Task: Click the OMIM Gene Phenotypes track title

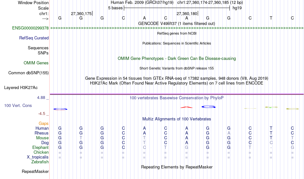Action: tap(177, 58)
